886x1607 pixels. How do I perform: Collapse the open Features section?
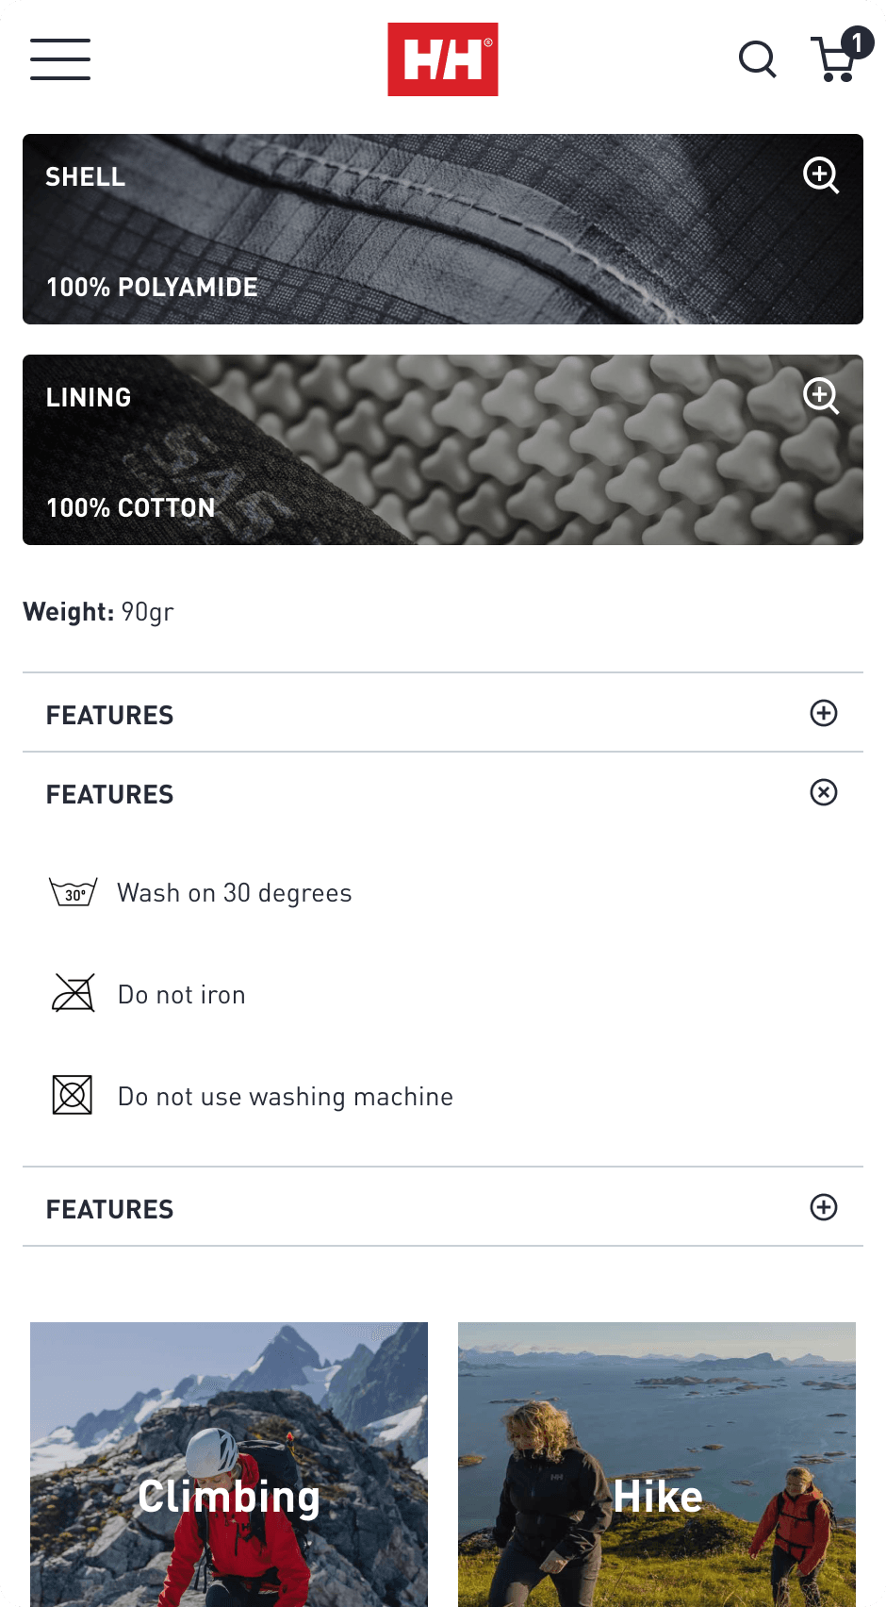click(x=824, y=792)
